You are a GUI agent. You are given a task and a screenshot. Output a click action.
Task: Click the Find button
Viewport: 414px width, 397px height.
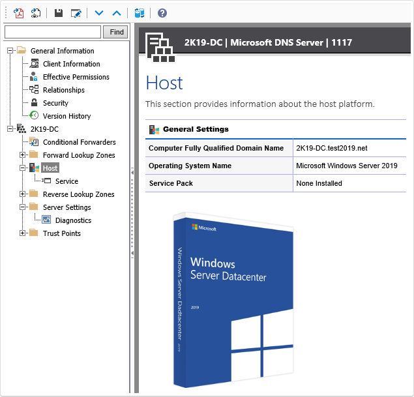(115, 32)
